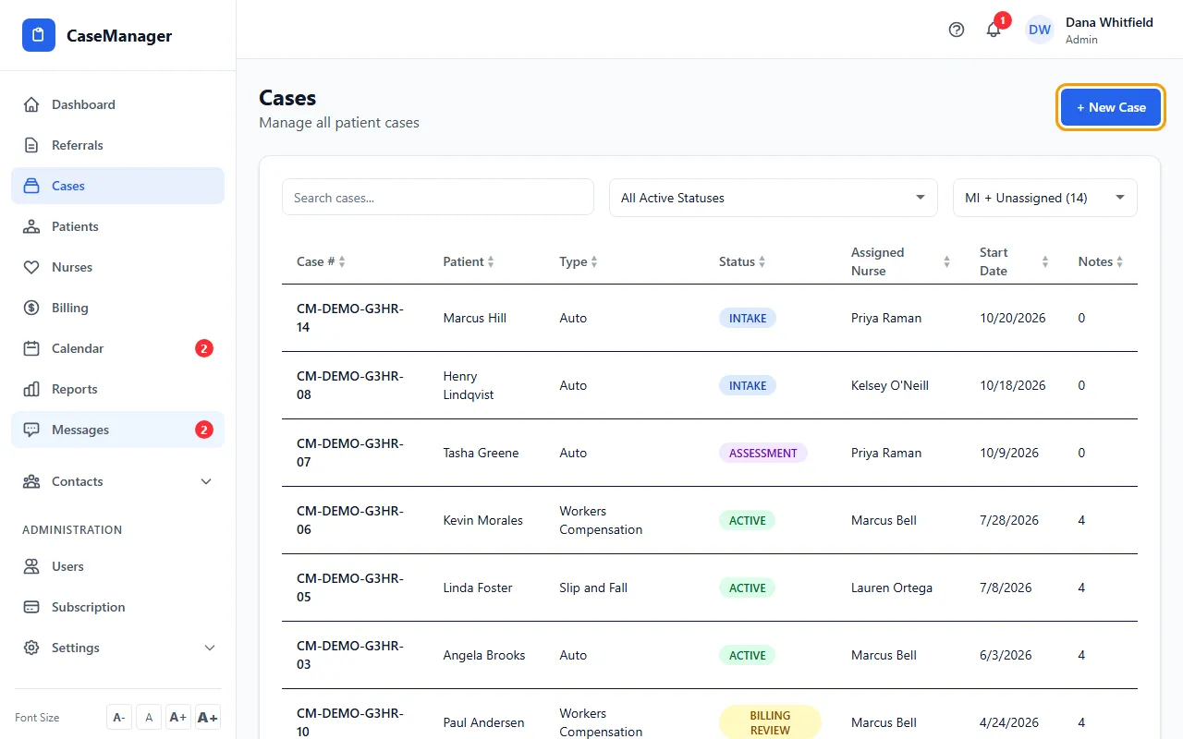1183x739 pixels.
Task: Click the Billing dollar icon
Action: (31, 308)
